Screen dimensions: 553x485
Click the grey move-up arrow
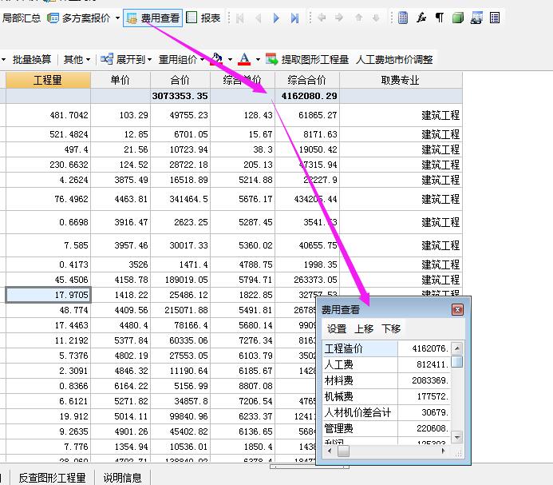coord(358,18)
